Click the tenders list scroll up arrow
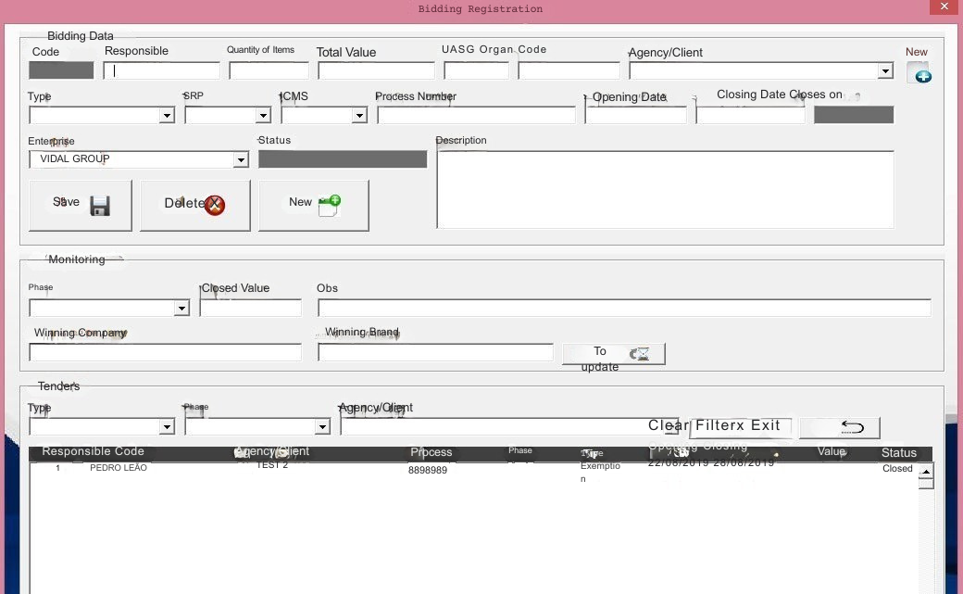The height and width of the screenshot is (594, 963). (x=925, y=471)
